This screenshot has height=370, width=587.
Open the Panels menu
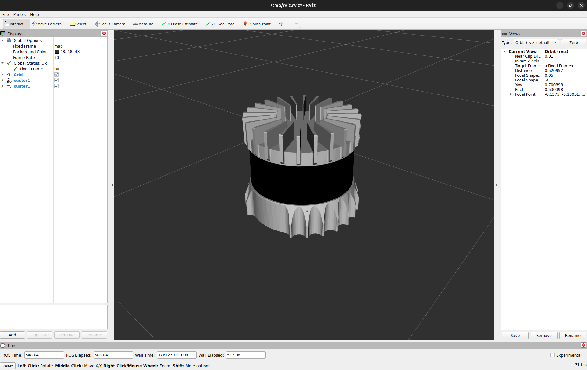19,15
